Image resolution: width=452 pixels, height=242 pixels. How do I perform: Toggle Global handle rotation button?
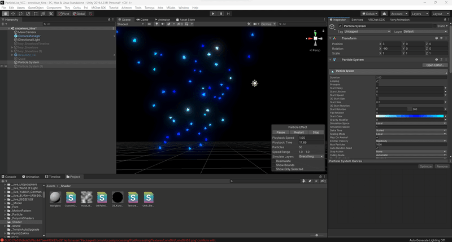point(79,14)
